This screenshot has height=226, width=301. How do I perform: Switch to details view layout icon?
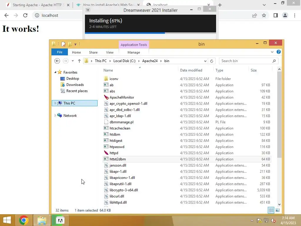pos(271,210)
